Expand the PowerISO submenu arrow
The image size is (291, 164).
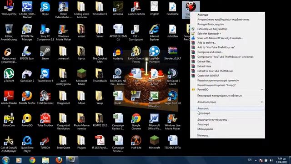click(262, 90)
